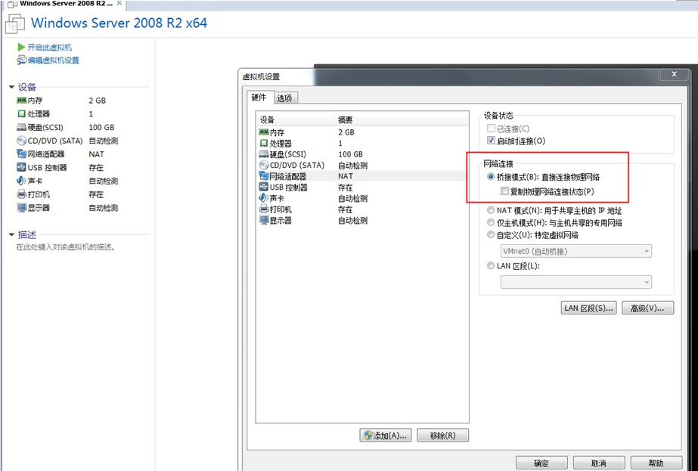Click the green play icon to power on VM
Viewport: 698px width, 471px height.
(x=21, y=47)
